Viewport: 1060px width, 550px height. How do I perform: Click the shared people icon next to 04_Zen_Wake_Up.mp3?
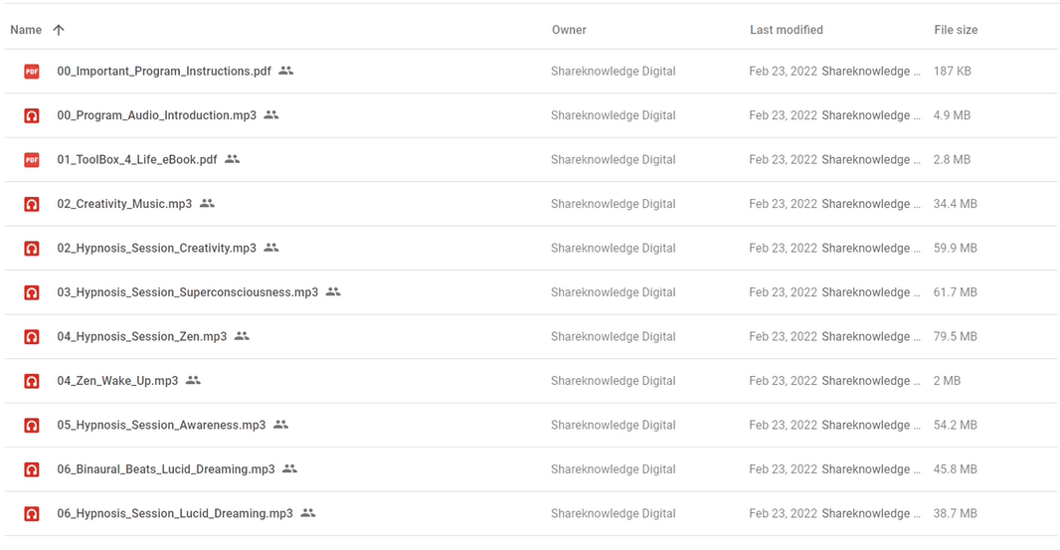[193, 380]
